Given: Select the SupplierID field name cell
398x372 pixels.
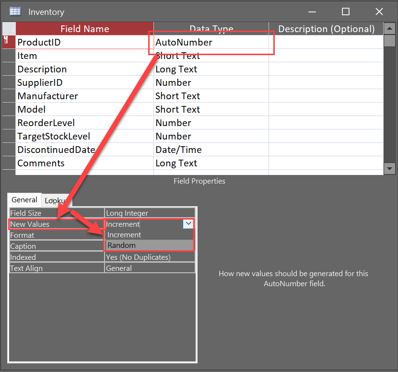Looking at the screenshot, I should point(84,82).
